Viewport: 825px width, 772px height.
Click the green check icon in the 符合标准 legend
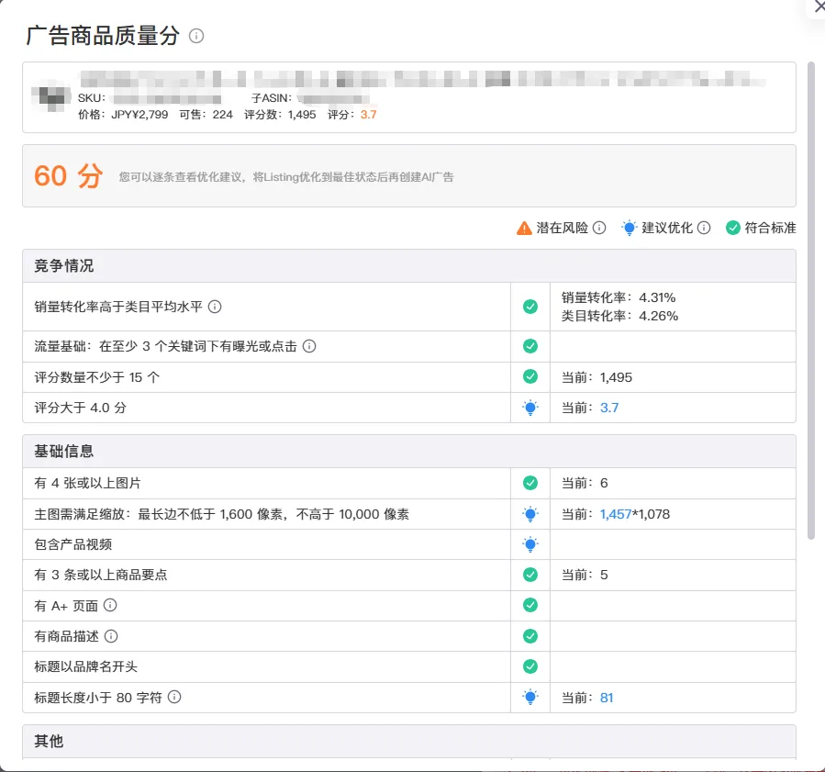733,228
